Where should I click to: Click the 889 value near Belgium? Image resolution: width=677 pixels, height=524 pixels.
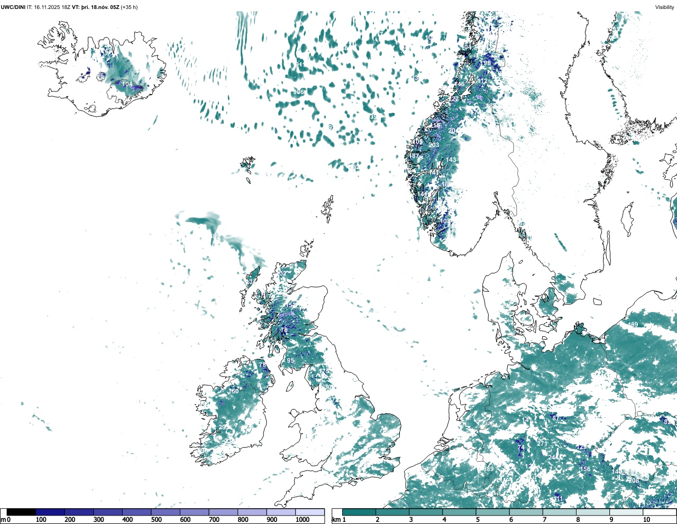(488, 470)
